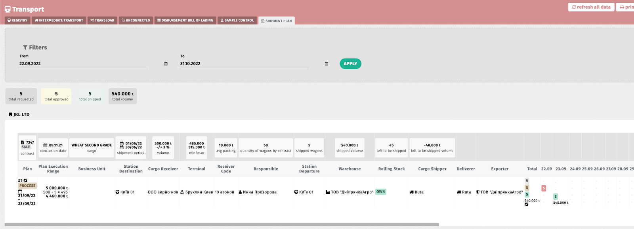Click the person icon next to Инна Прозорова
This screenshot has height=229, width=634.
click(x=240, y=192)
